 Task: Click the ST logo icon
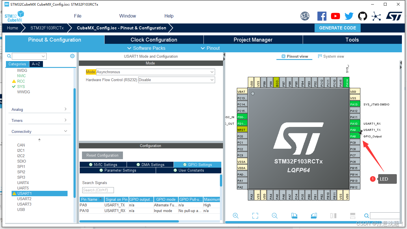[394, 16]
